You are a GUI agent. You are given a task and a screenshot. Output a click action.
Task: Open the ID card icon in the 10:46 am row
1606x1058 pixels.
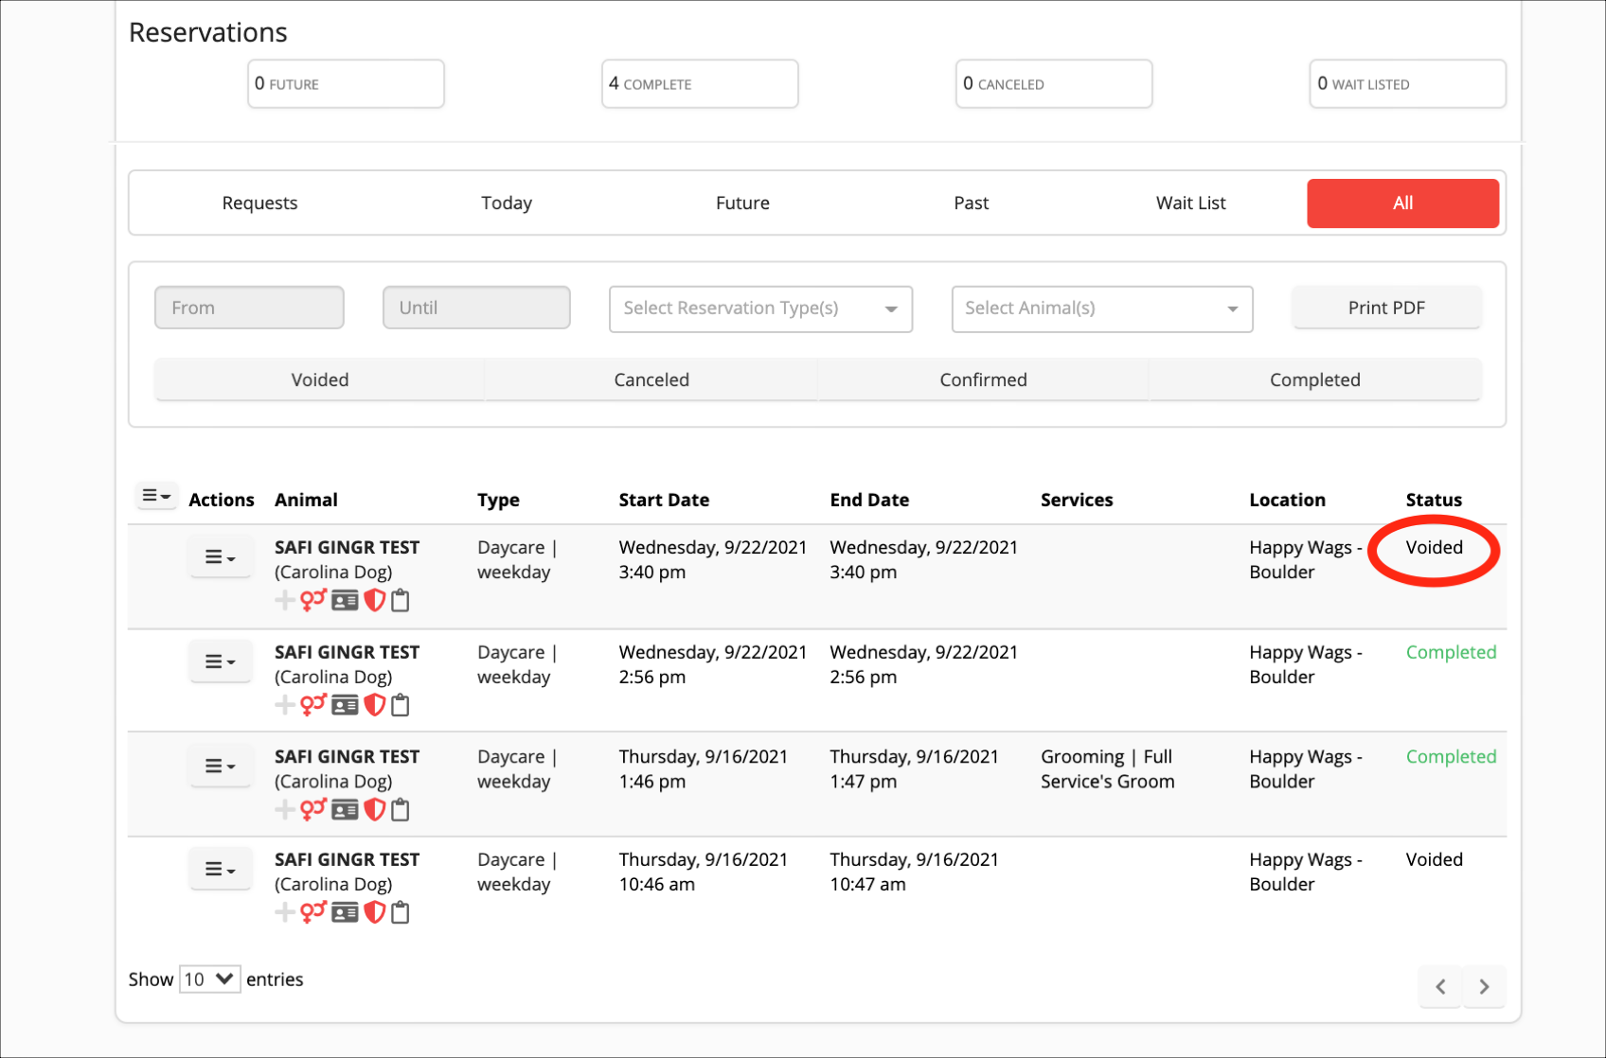(345, 912)
